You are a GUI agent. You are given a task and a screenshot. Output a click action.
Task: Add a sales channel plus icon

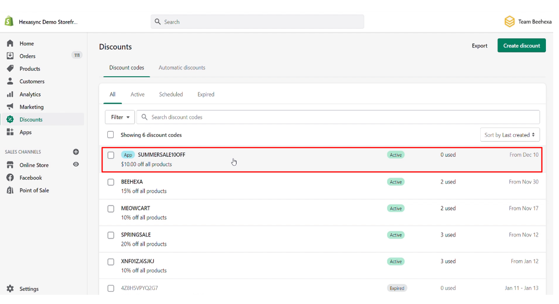[76, 152]
